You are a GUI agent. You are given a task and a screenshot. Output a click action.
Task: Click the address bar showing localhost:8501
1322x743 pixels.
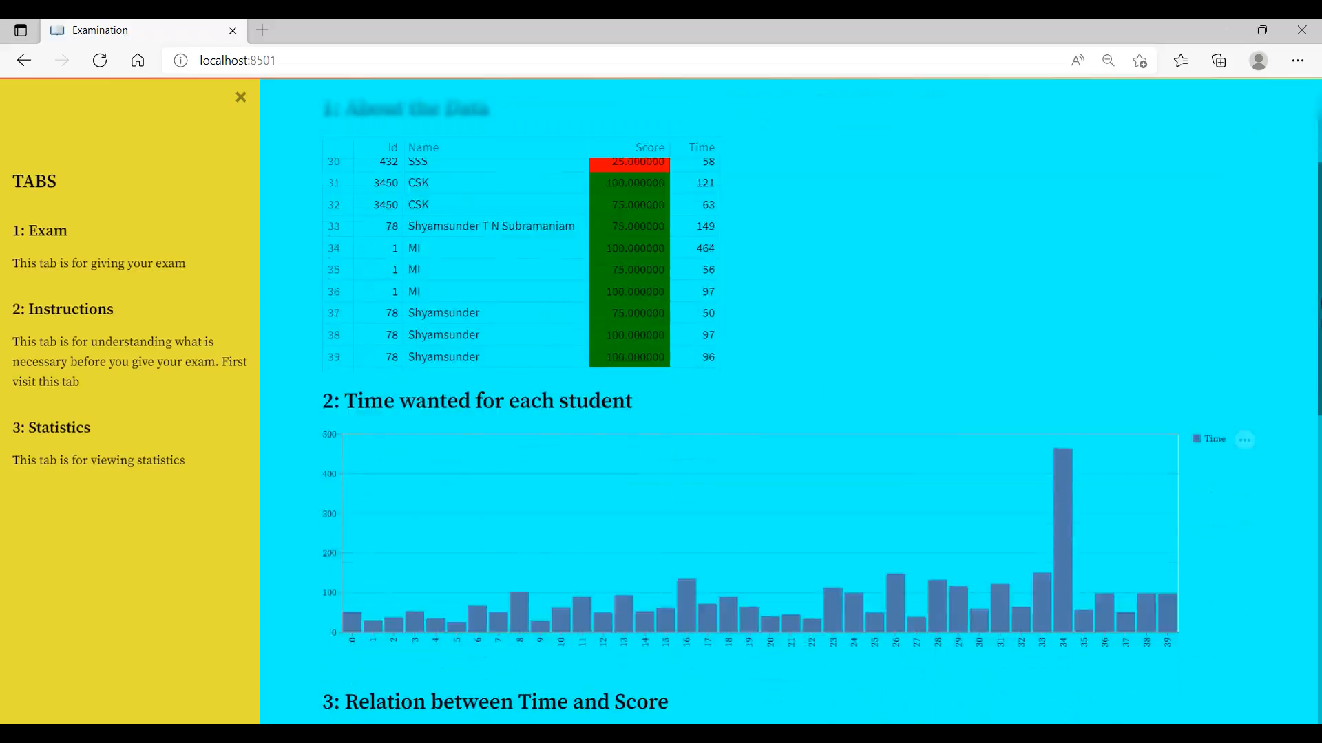pyautogui.click(x=236, y=61)
